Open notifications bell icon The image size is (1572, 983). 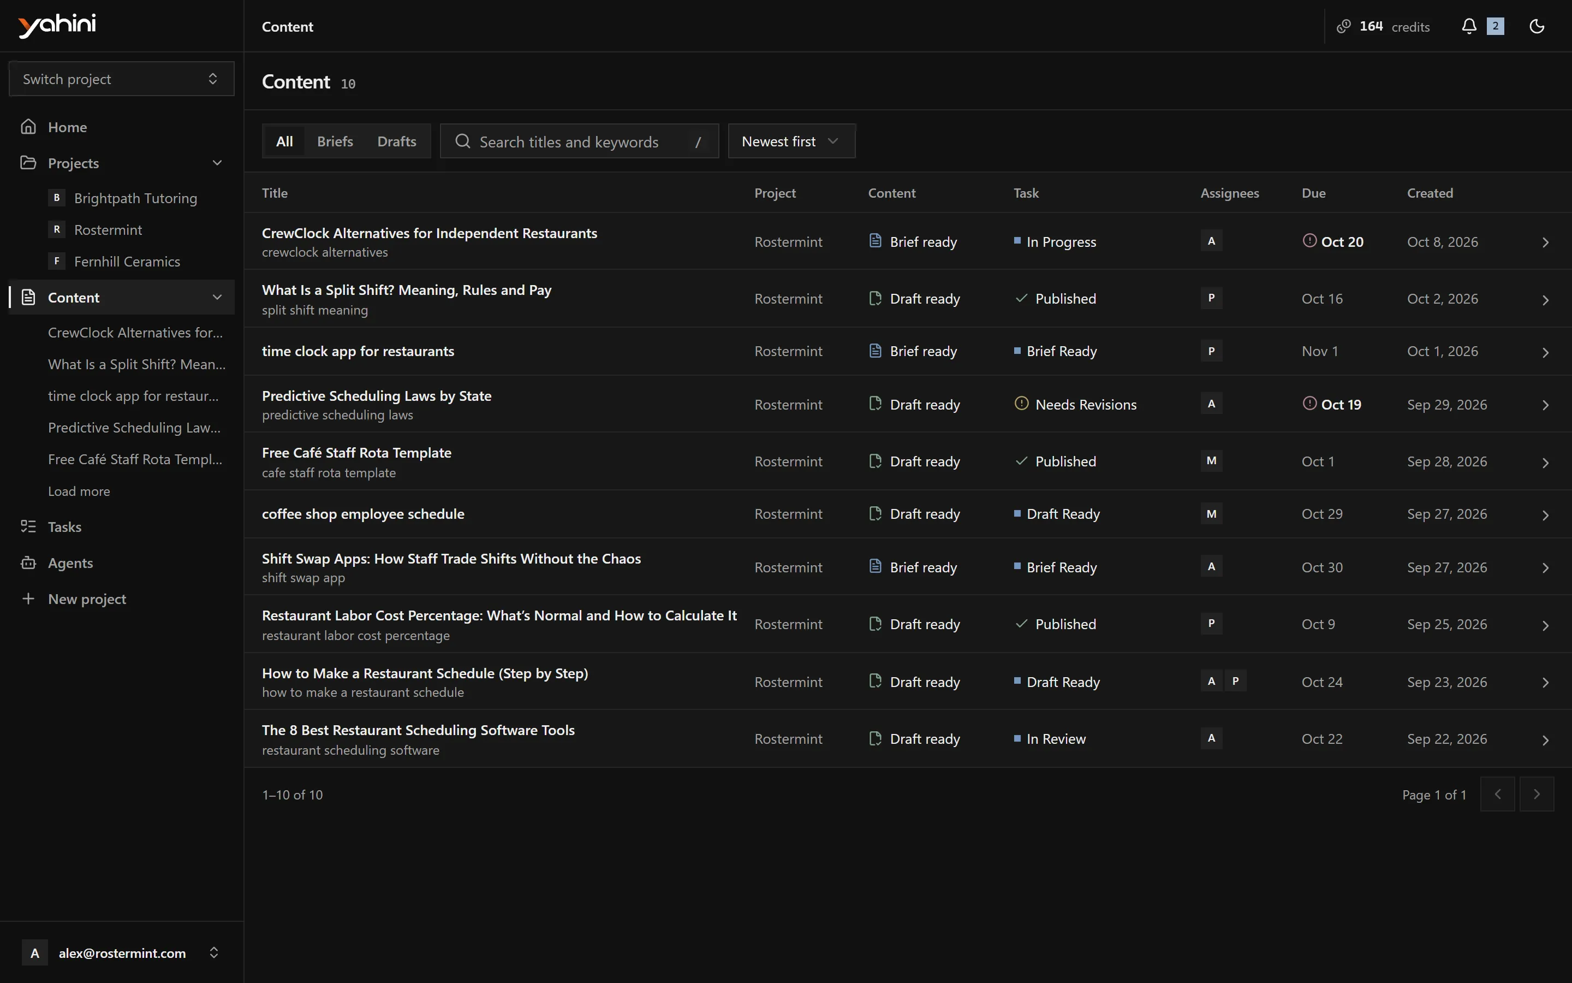coord(1469,26)
